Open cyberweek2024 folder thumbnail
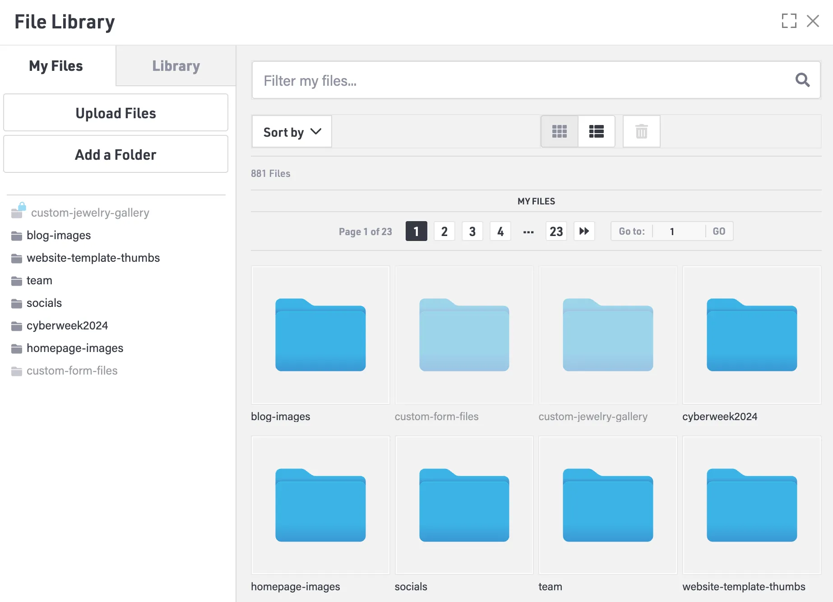Image resolution: width=833 pixels, height=602 pixels. [x=751, y=335]
